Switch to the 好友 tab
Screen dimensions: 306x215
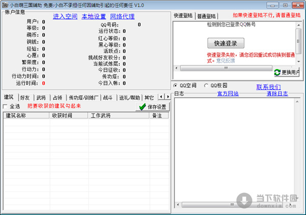[x=25, y=98]
